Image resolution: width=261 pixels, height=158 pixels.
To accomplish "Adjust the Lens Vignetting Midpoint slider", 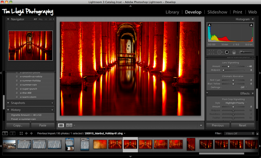I will pyautogui.click(x=224, y=70).
